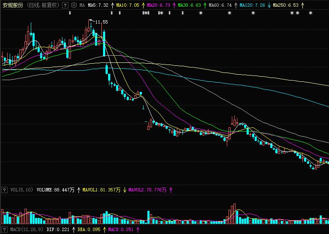Click the MAVOL2:70.776万 value
Viewport: 329px width, 234px height.
[x=147, y=190]
